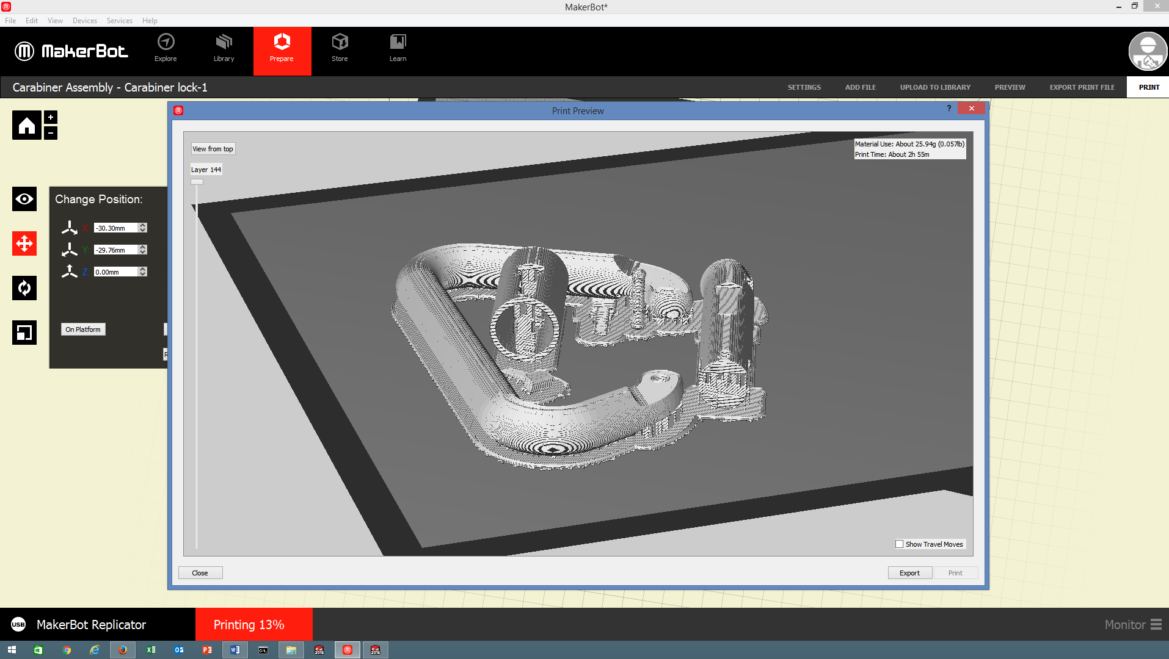
Task: Open the user profile avatar
Action: 1148,51
